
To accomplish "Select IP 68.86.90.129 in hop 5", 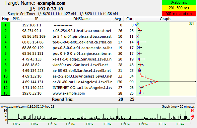I will point(33,48).
